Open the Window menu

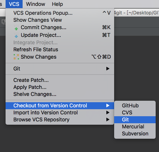36,4
